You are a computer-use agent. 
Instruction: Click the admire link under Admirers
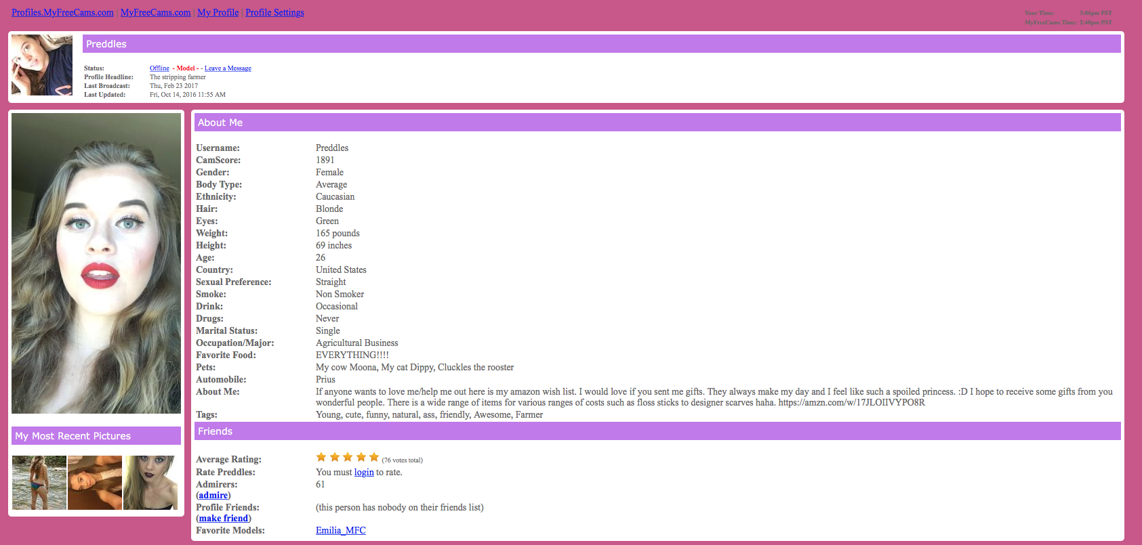coord(213,496)
